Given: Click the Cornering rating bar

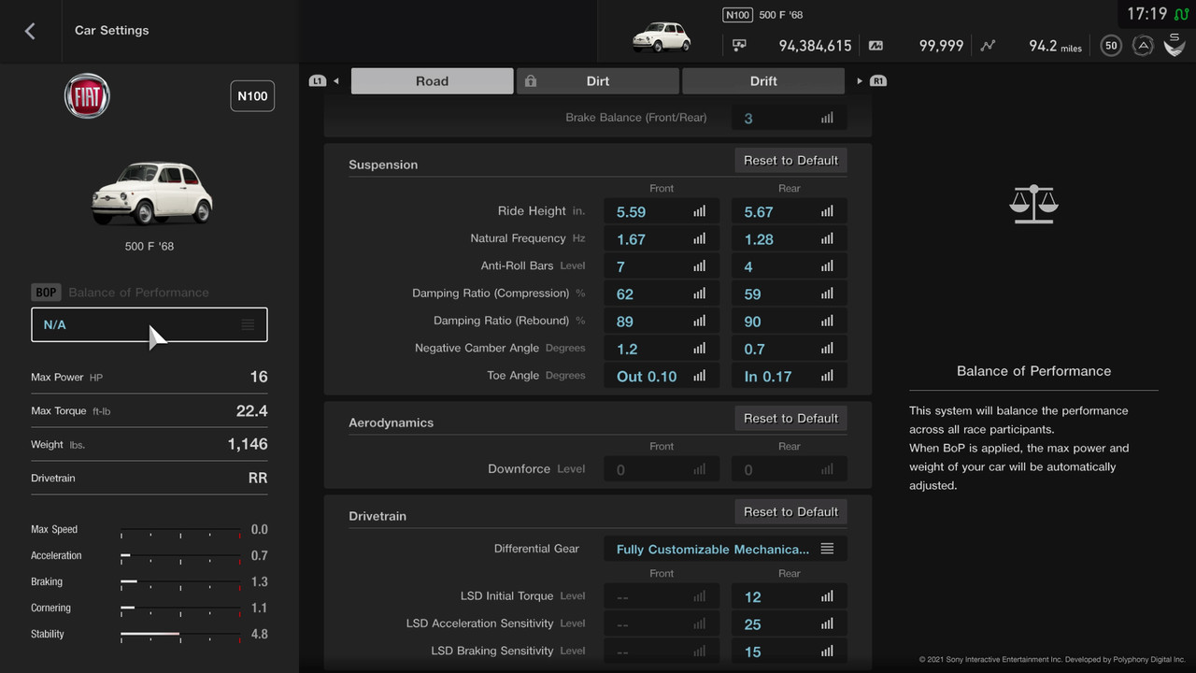Looking at the screenshot, I should (x=180, y=608).
